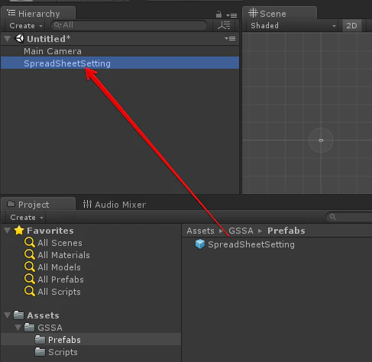Click the magnifier icon beside All Scripts
The height and width of the screenshot is (362, 372).
pyautogui.click(x=30, y=292)
